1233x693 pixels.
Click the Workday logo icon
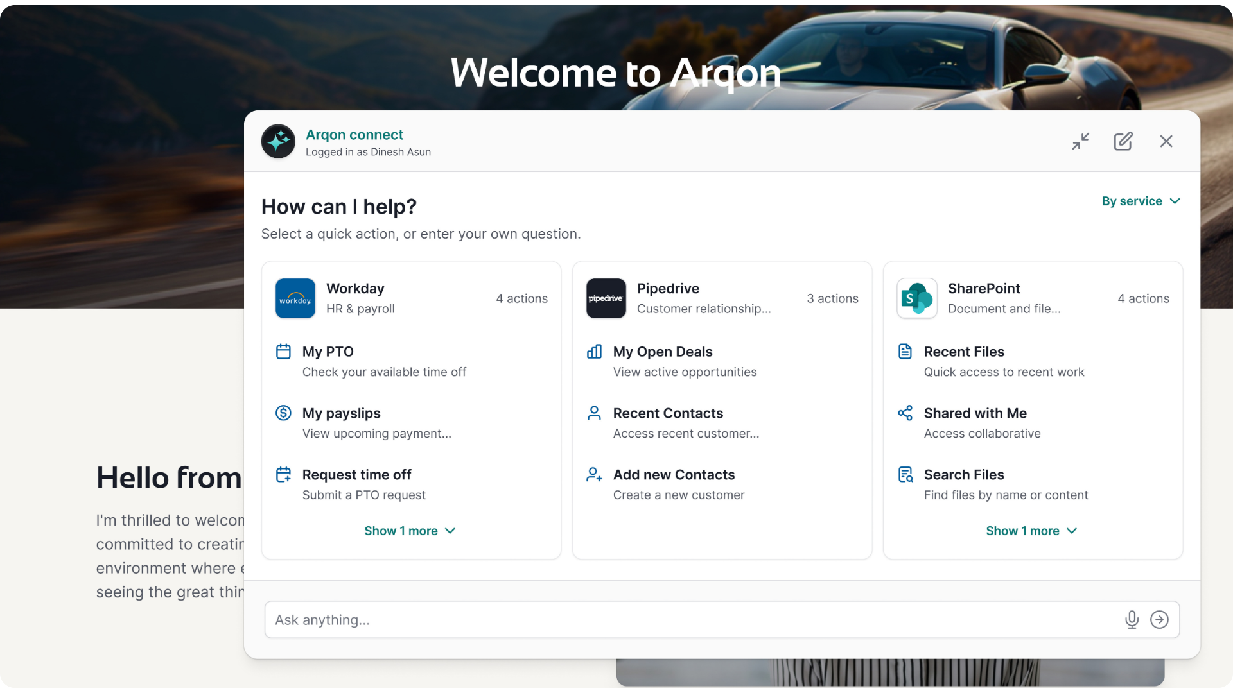295,298
